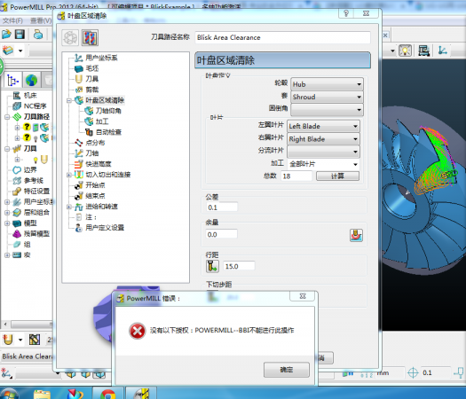Click the hatched block icon in bottom toolbar

[35, 339]
